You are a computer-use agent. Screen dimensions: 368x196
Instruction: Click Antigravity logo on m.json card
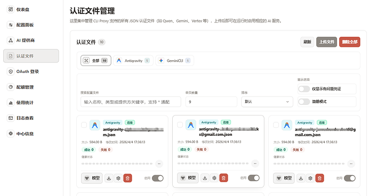(x=95, y=126)
